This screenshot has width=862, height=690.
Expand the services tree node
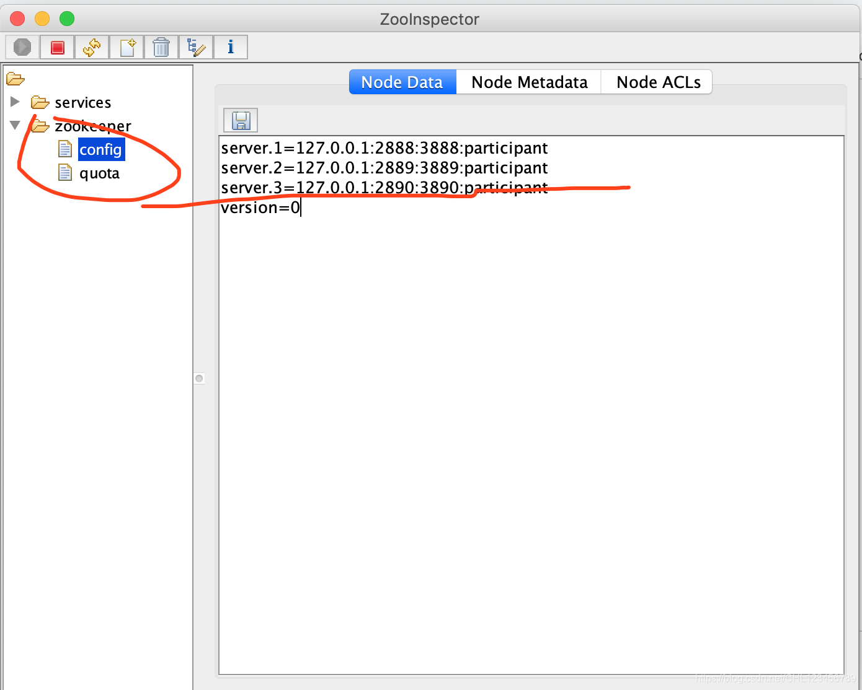click(15, 102)
